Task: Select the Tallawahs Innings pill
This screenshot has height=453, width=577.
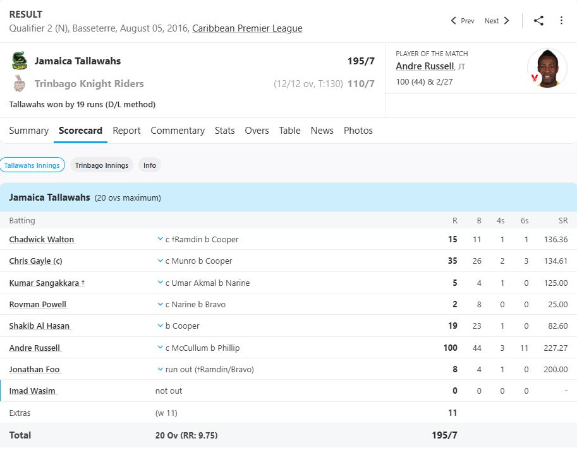Action: 32,165
